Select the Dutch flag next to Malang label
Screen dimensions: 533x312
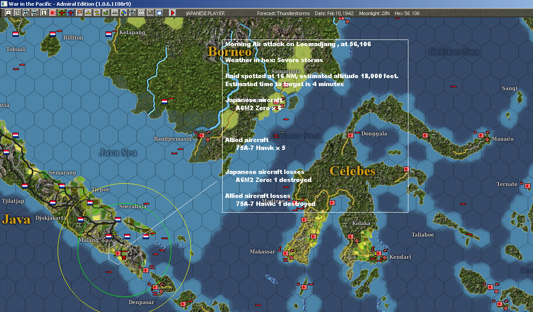pos(109,237)
